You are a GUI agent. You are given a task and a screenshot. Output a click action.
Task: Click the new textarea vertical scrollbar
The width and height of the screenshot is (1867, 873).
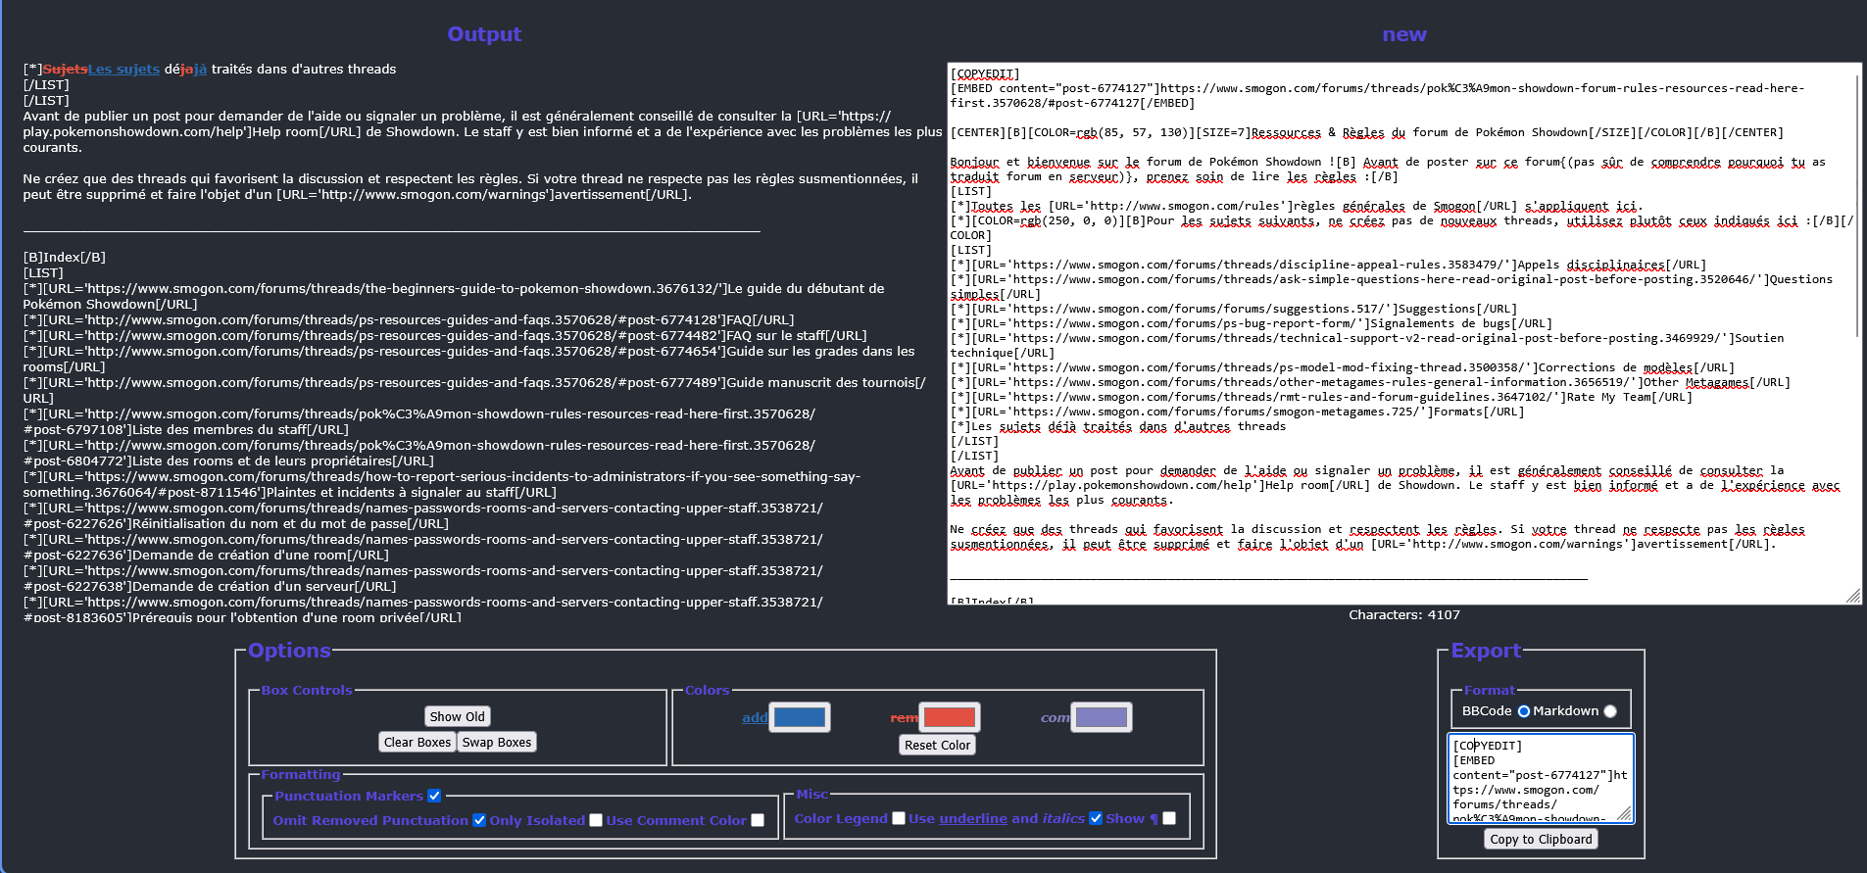(1856, 206)
